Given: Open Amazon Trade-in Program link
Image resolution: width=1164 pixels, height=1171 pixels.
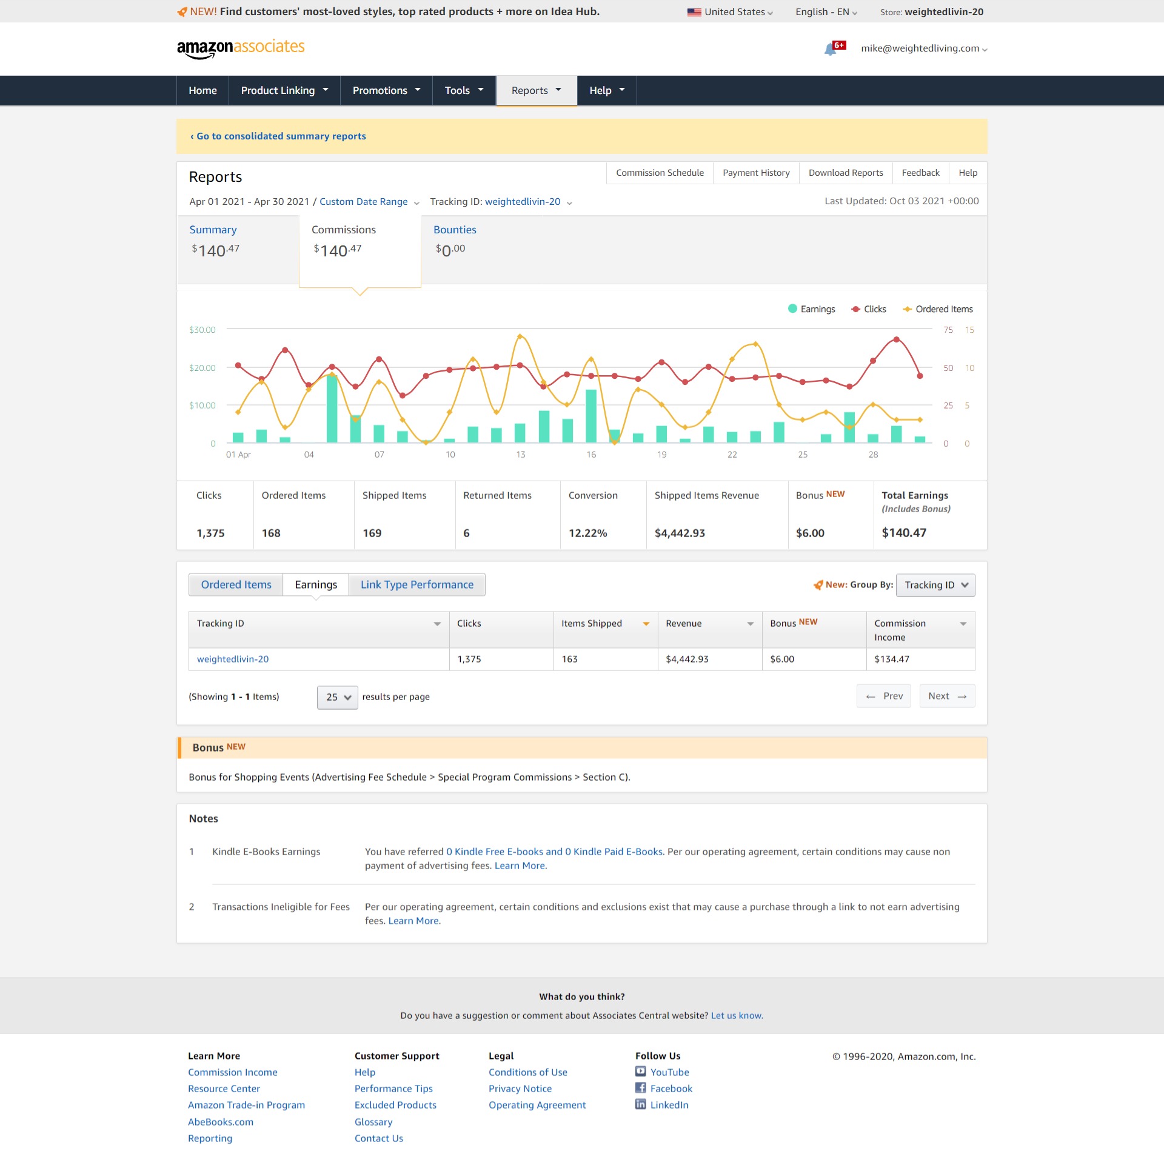Looking at the screenshot, I should pos(246,1105).
